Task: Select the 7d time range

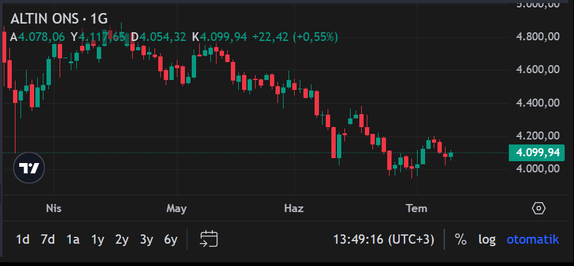Action: [48, 240]
